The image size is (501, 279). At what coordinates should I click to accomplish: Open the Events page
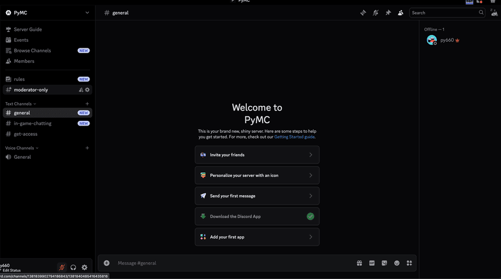click(x=47, y=40)
